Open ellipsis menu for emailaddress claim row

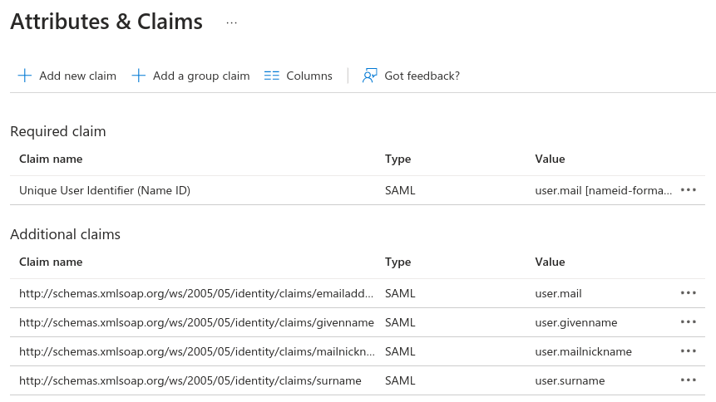tap(688, 293)
